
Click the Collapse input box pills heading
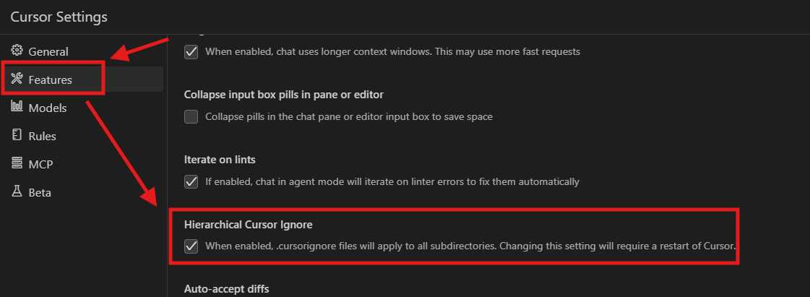[x=283, y=94]
